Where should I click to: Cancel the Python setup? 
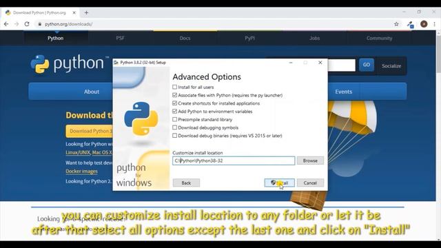click(310, 183)
